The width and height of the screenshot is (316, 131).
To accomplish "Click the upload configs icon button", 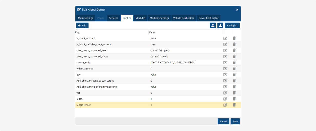I will coord(213,25).
